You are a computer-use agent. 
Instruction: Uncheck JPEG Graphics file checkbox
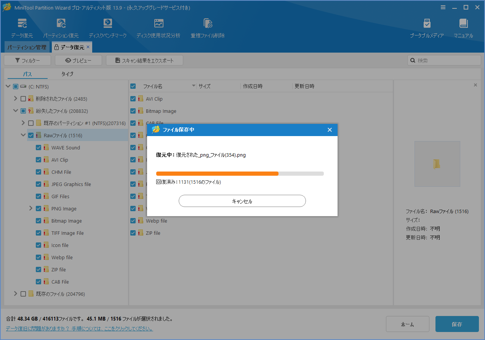[x=38, y=184]
